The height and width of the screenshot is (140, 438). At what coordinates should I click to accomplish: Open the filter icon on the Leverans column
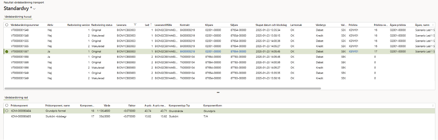[135, 25]
